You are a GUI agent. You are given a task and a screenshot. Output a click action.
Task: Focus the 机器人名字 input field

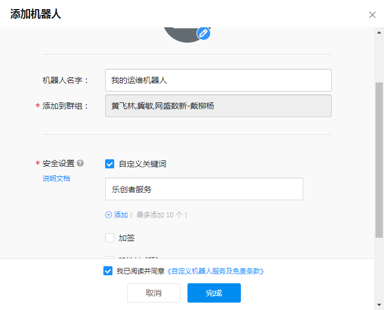click(x=218, y=80)
